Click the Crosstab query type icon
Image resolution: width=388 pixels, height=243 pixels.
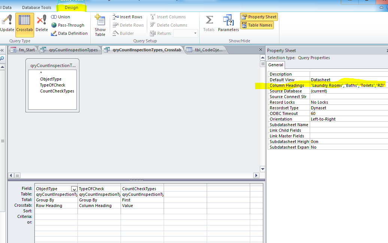pos(24,23)
